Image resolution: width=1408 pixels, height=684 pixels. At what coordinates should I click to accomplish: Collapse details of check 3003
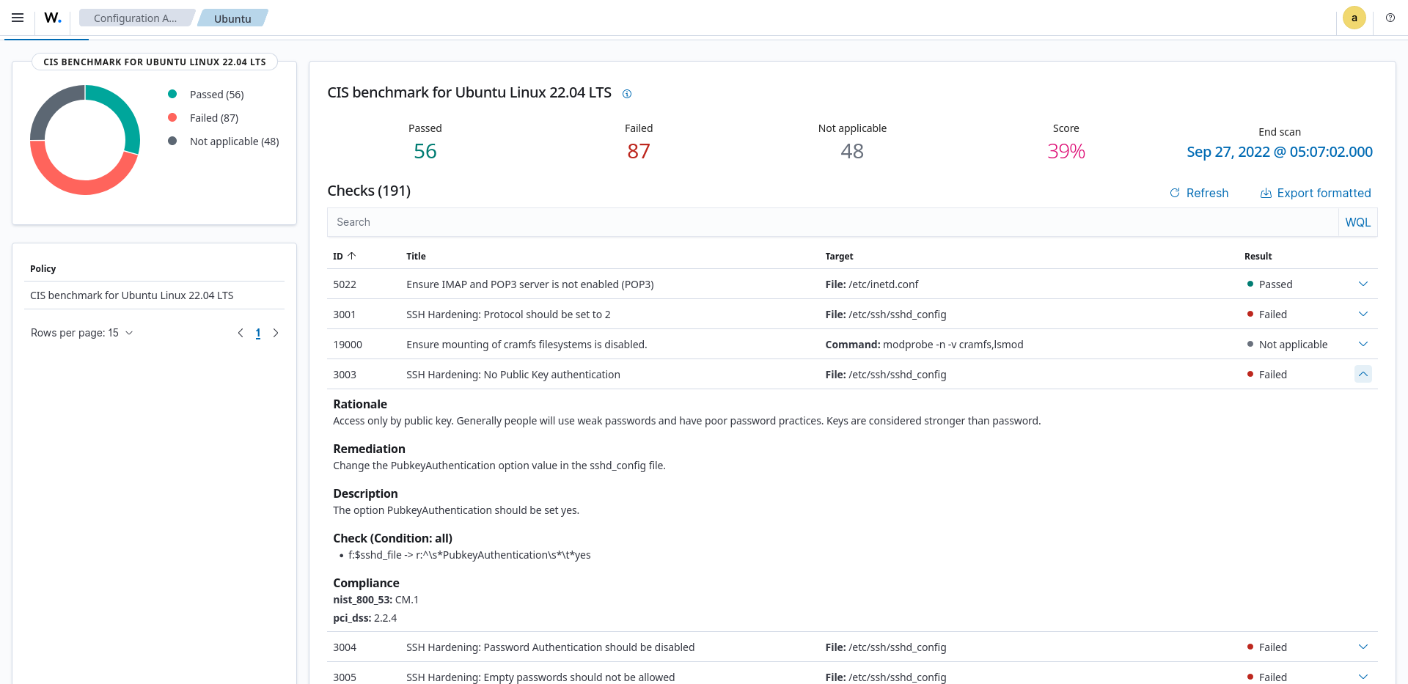[1363, 374]
